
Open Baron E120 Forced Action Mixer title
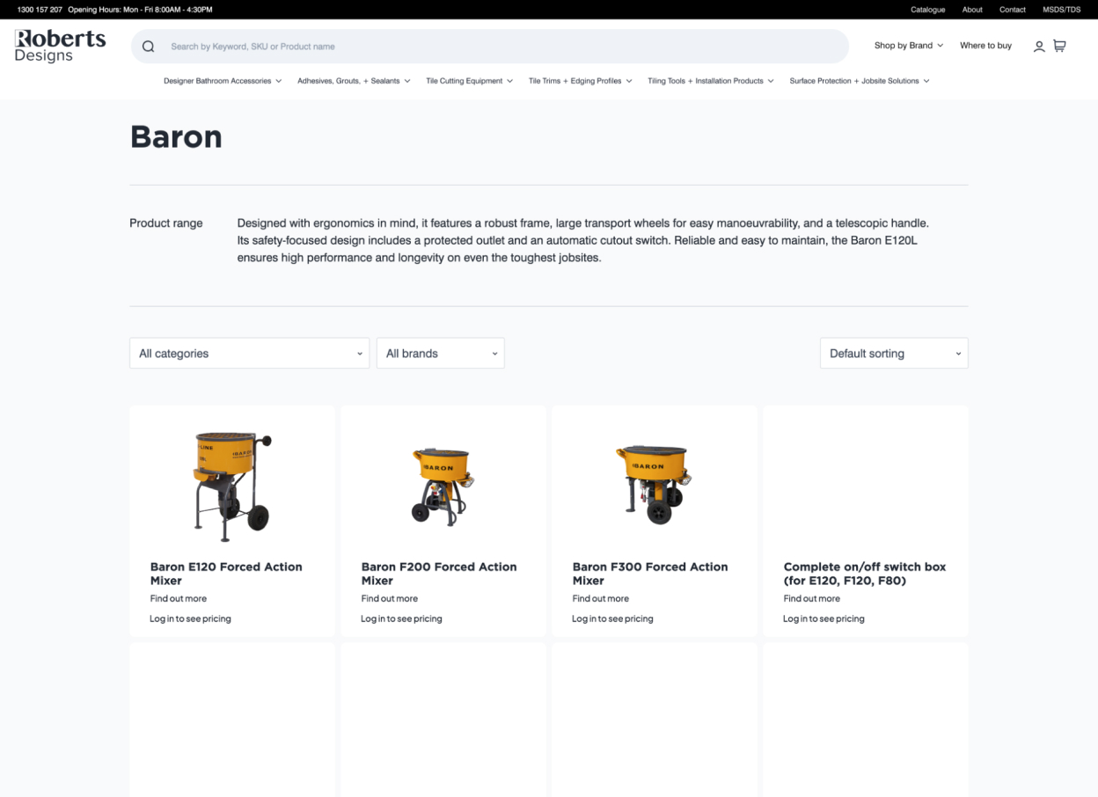tap(226, 574)
